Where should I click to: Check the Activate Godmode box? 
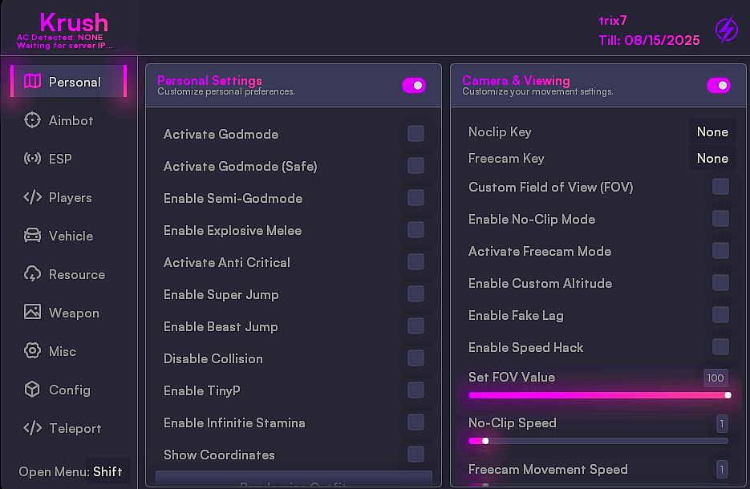pyautogui.click(x=416, y=134)
